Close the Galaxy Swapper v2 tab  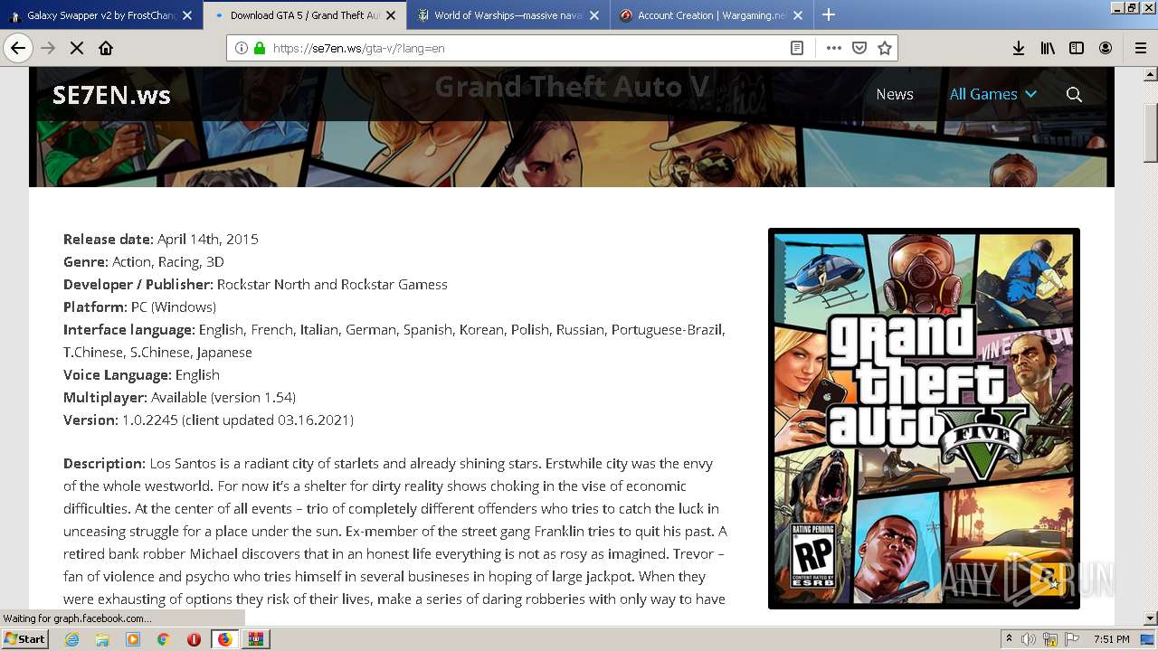tap(187, 15)
